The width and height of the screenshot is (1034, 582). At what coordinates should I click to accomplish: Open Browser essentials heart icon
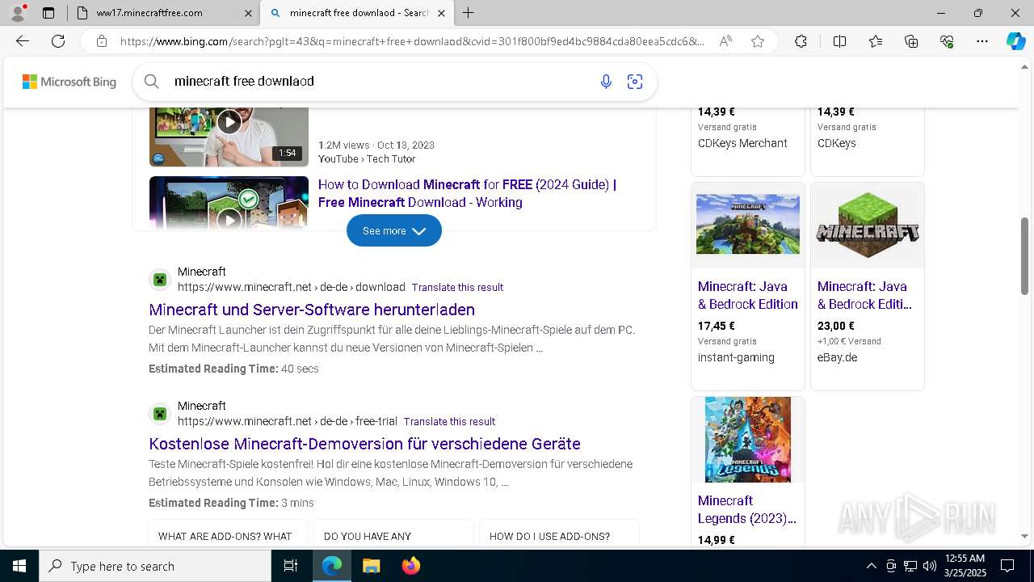947,41
